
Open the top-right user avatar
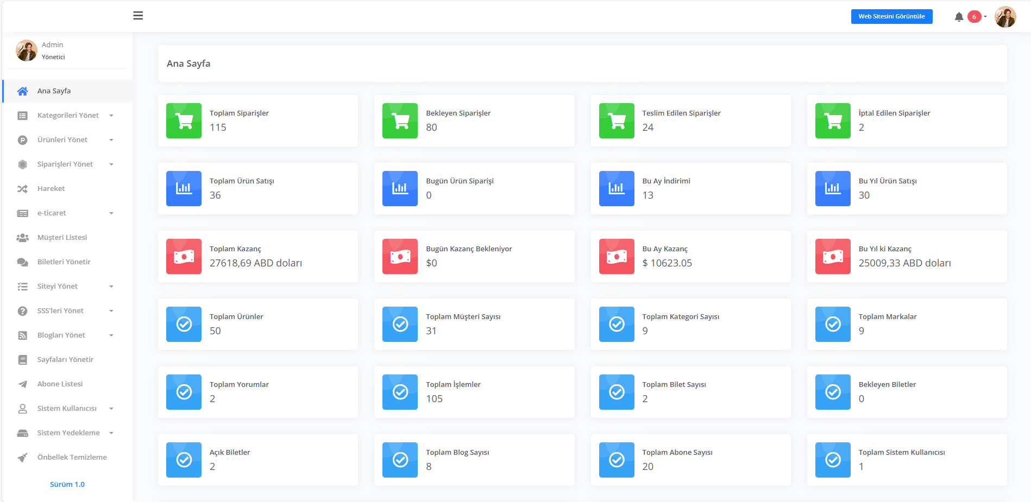pos(1005,17)
